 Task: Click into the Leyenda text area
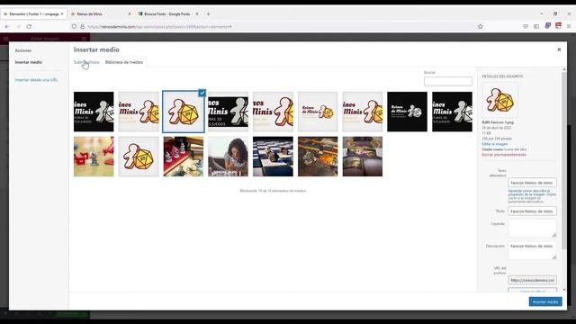point(532,228)
